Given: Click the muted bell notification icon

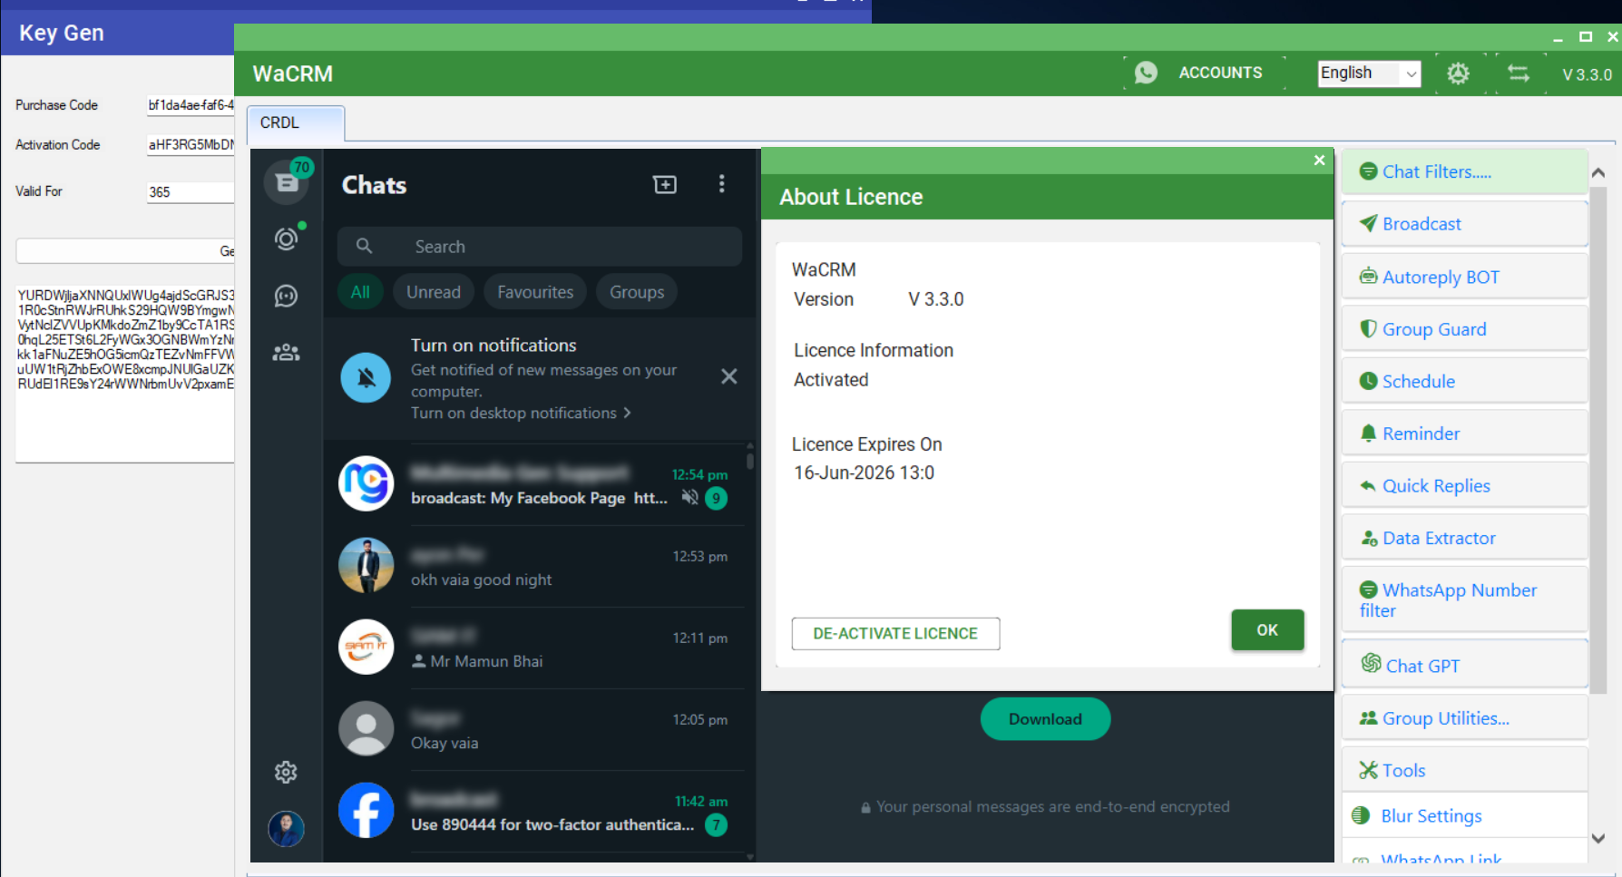Looking at the screenshot, I should pyautogui.click(x=366, y=377).
